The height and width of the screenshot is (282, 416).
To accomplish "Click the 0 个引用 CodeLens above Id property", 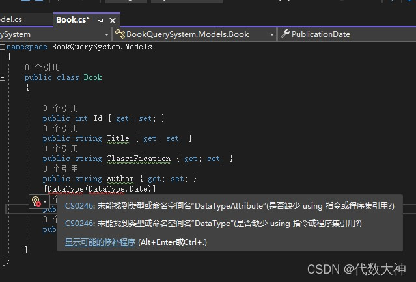I will coord(61,108).
